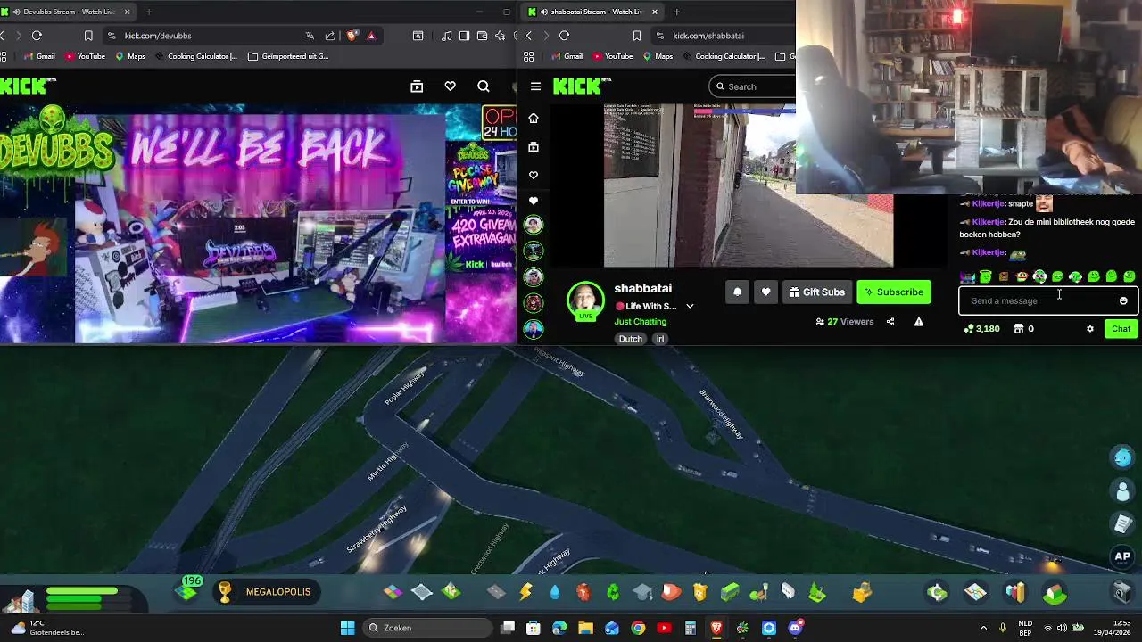The width and height of the screenshot is (1142, 642).
Task: Open heart Following icon on Devubbs Kick page
Action: tap(451, 86)
